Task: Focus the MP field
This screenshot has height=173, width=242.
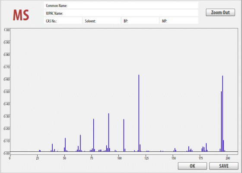Action: click(179, 21)
